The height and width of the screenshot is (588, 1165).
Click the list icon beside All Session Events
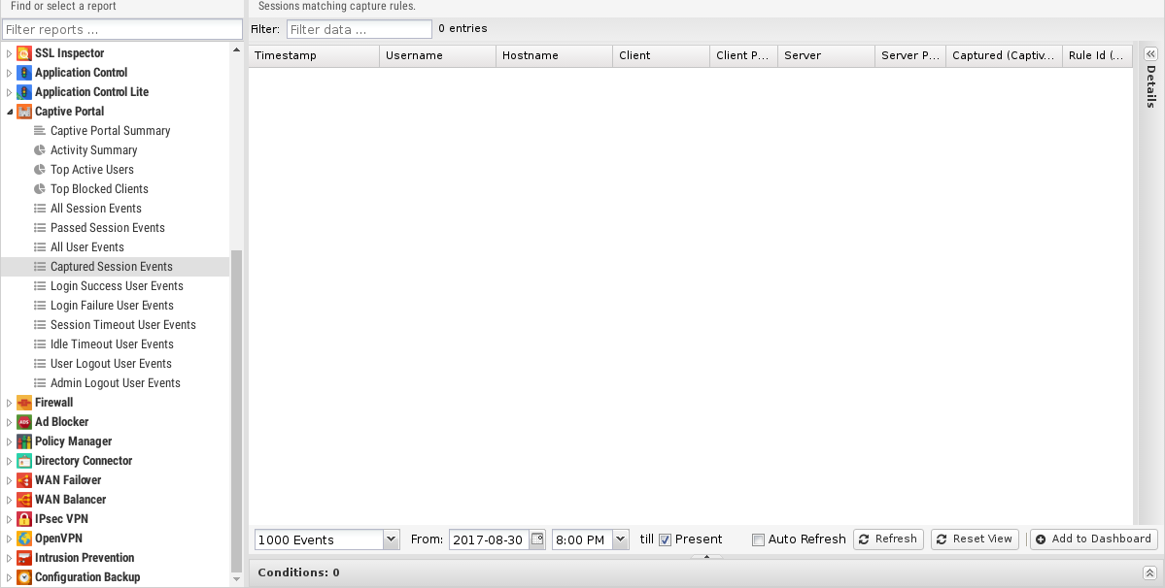click(x=40, y=209)
